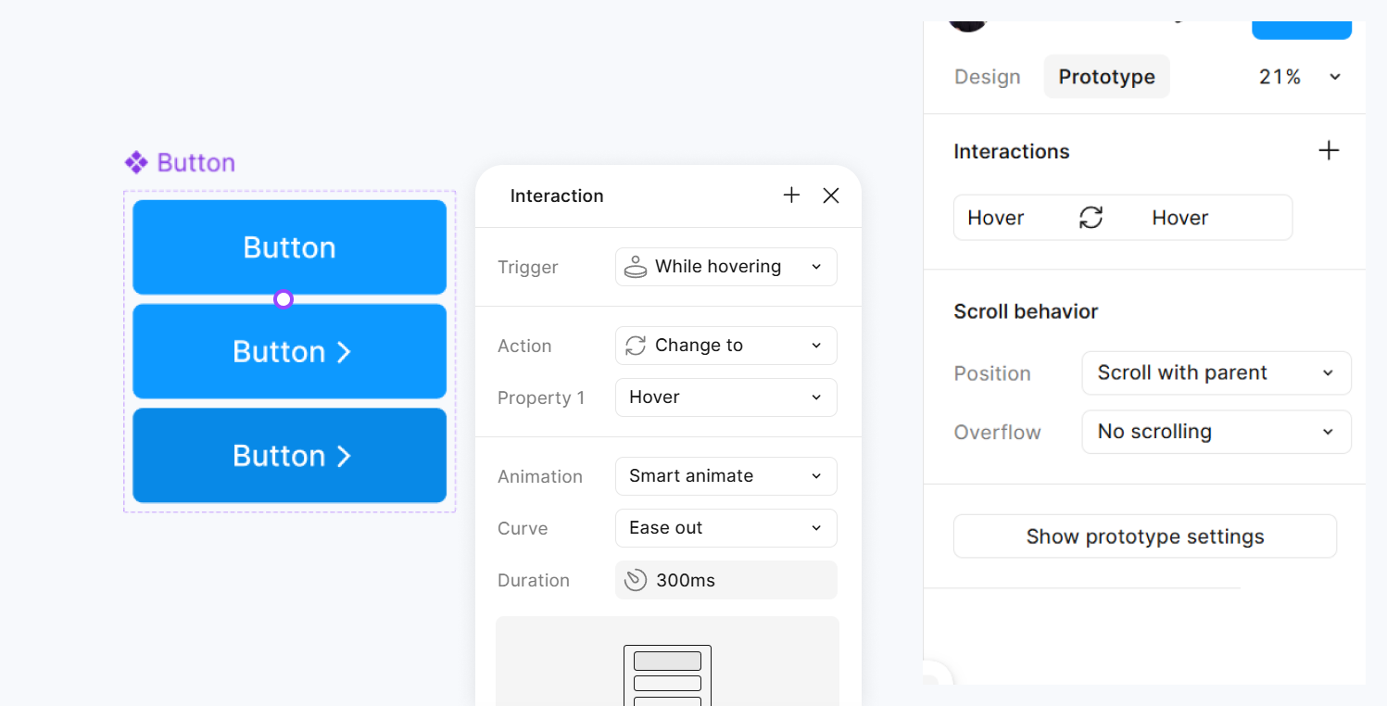The image size is (1387, 706).
Task: Close the Interaction dialog
Action: click(x=830, y=195)
